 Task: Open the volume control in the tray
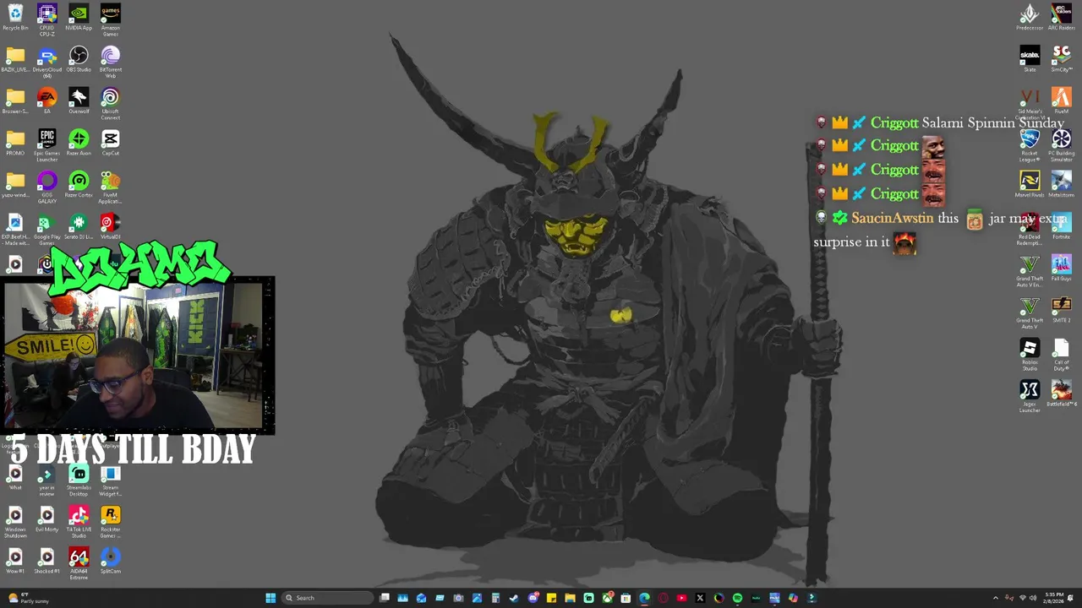1033,598
